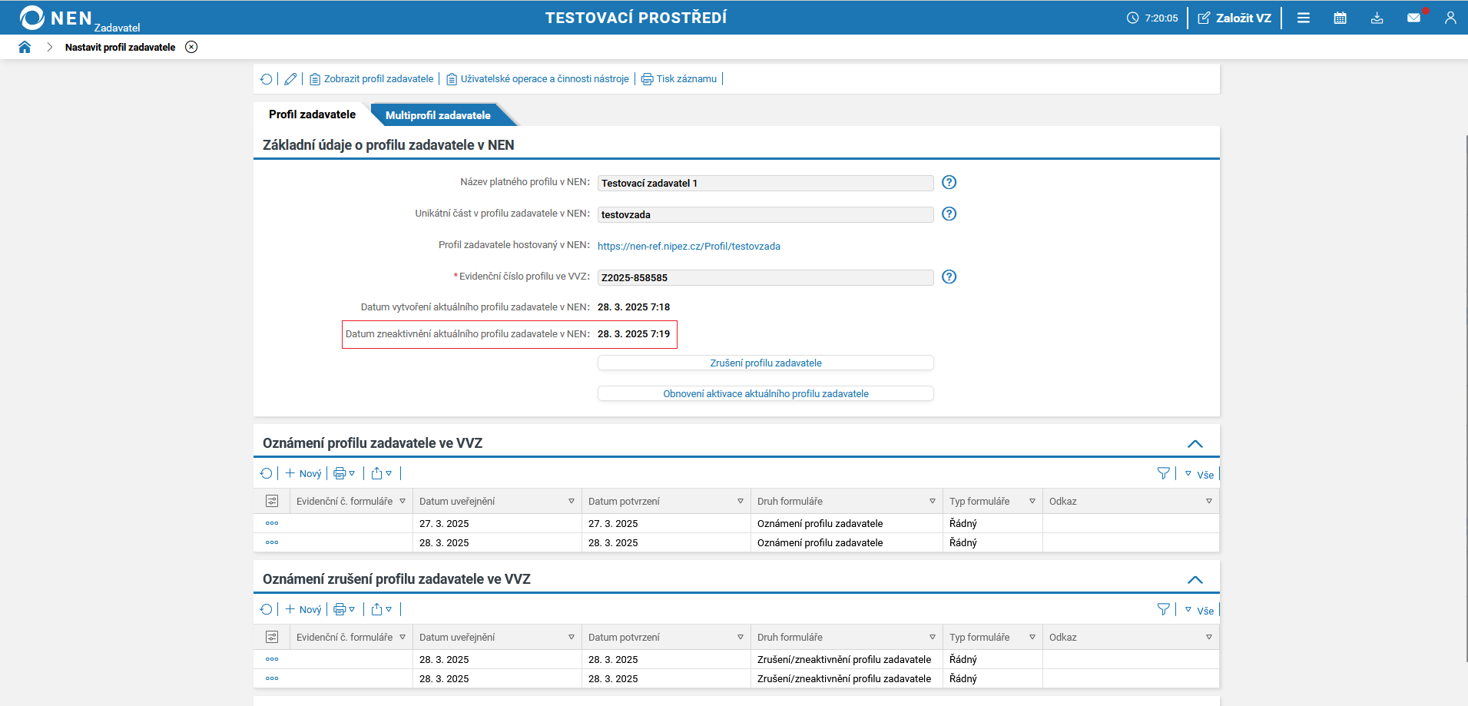Image resolution: width=1468 pixels, height=706 pixels.
Task: Select the Profil zadavatele tab
Action: point(312,114)
